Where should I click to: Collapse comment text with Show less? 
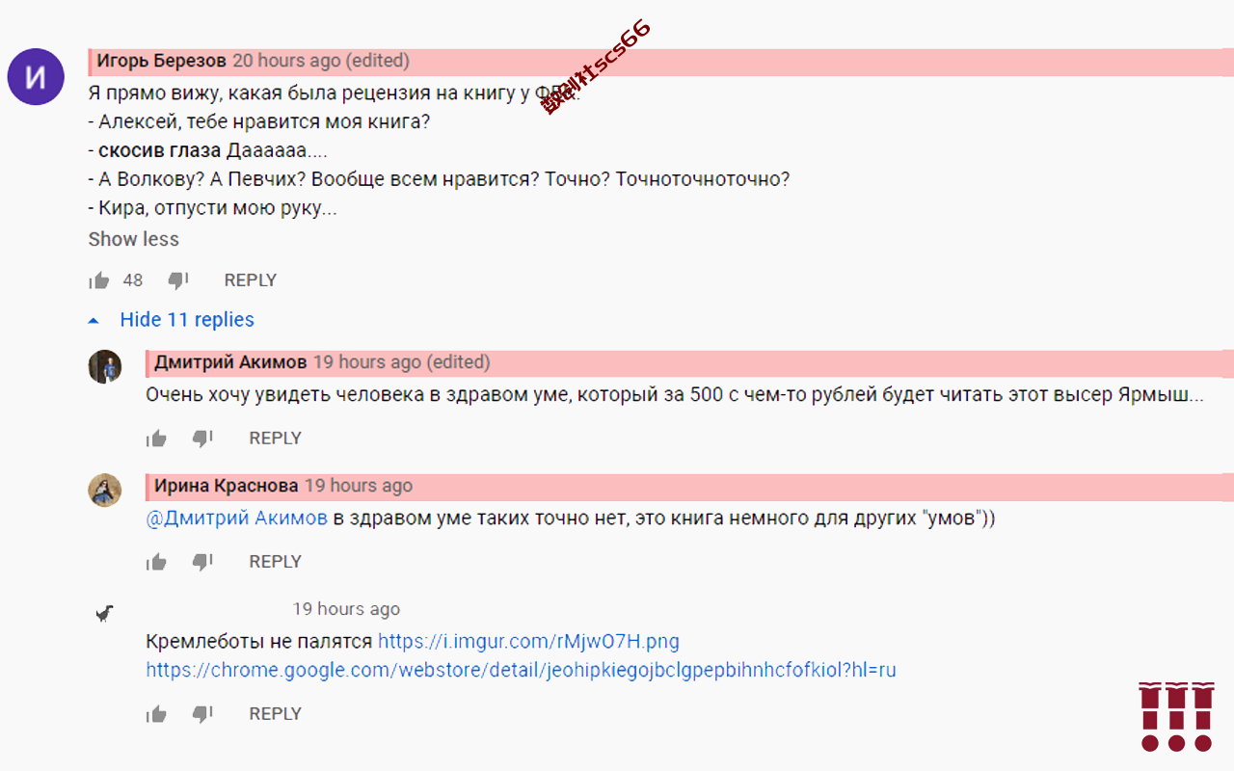[x=134, y=239]
